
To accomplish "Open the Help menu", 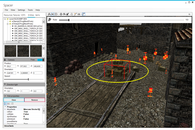I will tap(37, 10).
